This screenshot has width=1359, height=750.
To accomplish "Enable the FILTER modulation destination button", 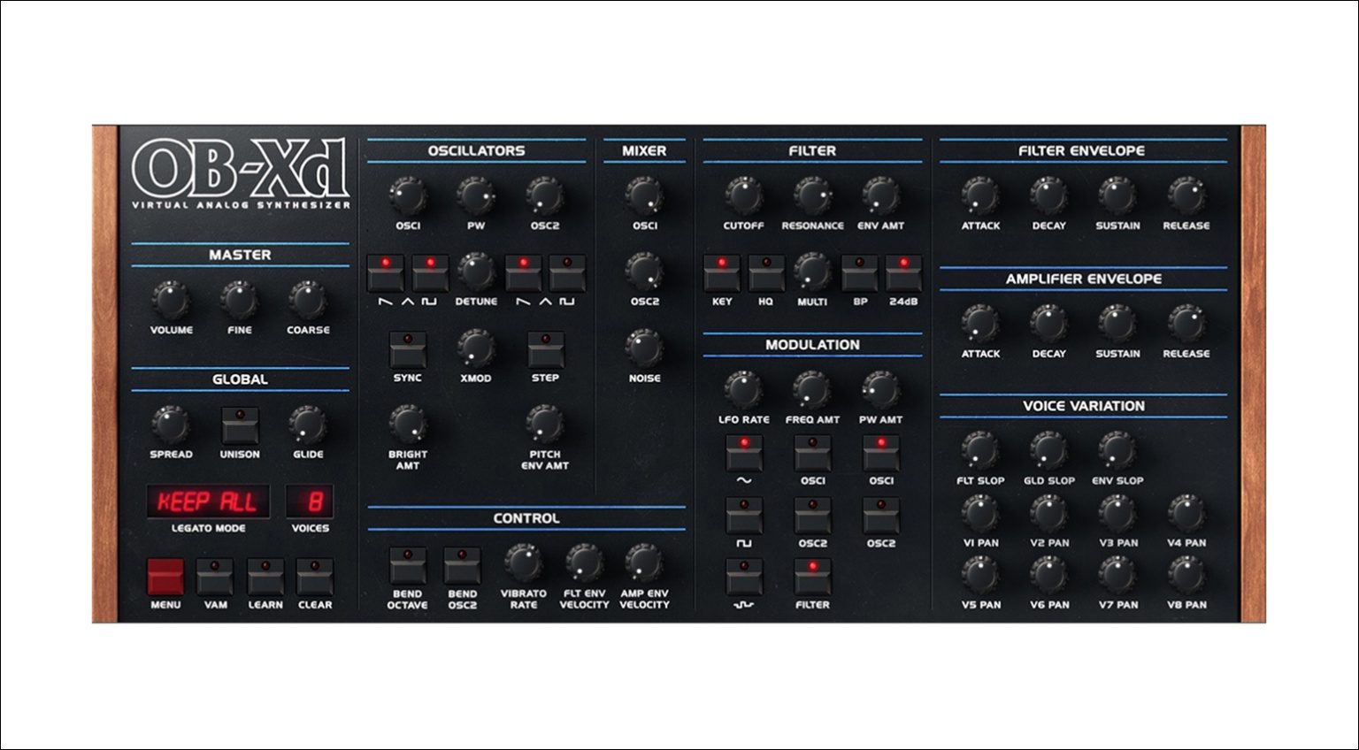I will pyautogui.click(x=812, y=576).
